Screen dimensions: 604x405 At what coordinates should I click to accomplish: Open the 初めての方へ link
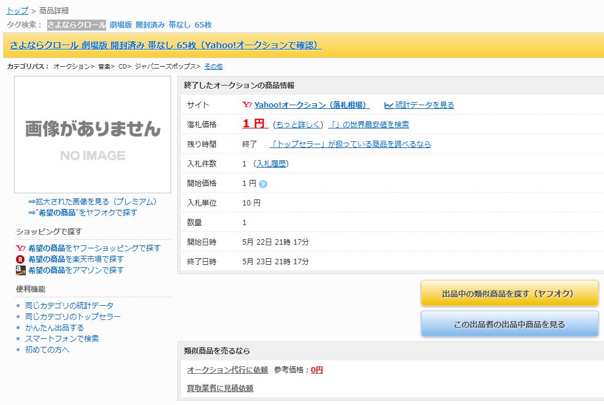[47, 350]
